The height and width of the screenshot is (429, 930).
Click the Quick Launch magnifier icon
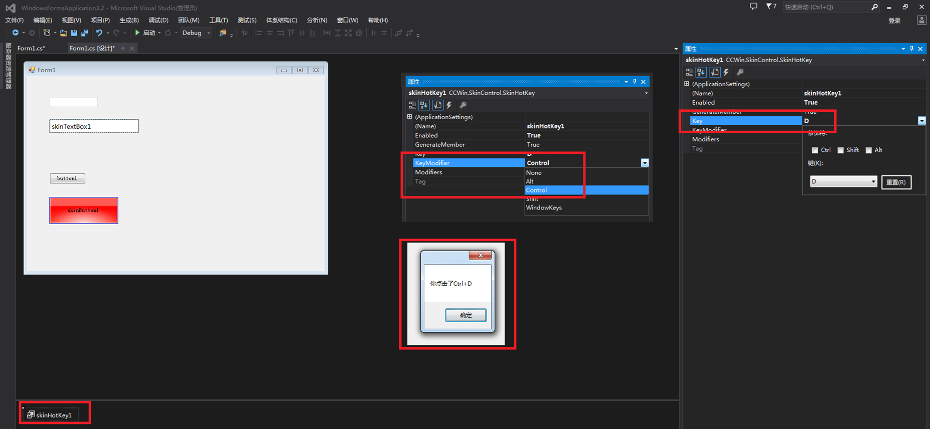tap(874, 7)
